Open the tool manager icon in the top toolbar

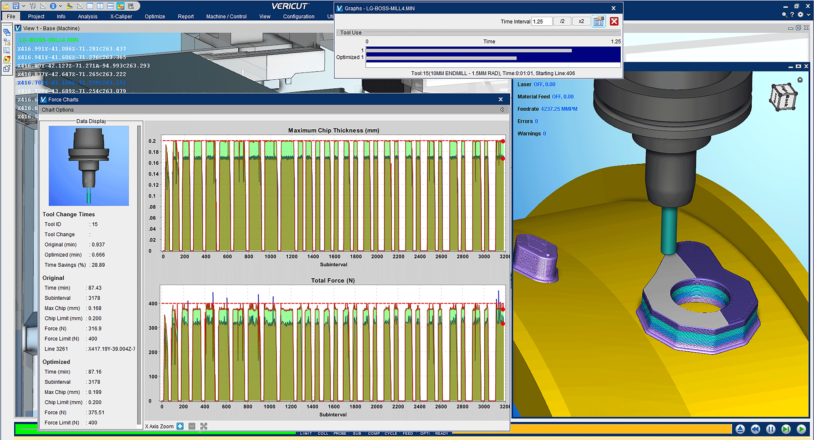[x=33, y=6]
